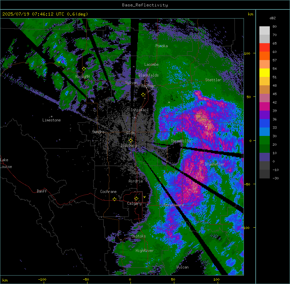Click the yellow diamond marker below Cochrane
The image size is (290, 284).
[x=114, y=199]
